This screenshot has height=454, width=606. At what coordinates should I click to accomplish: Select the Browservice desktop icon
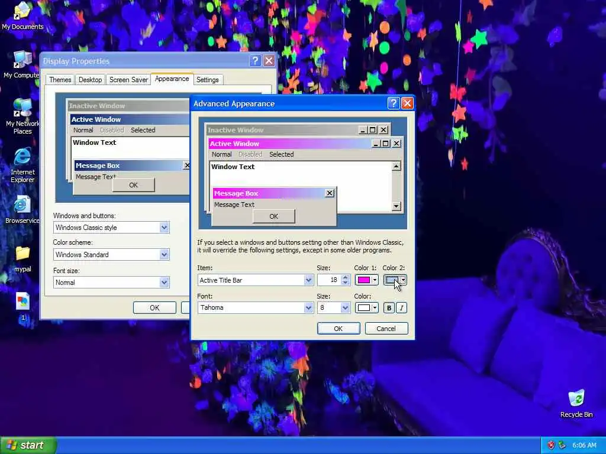(x=22, y=210)
